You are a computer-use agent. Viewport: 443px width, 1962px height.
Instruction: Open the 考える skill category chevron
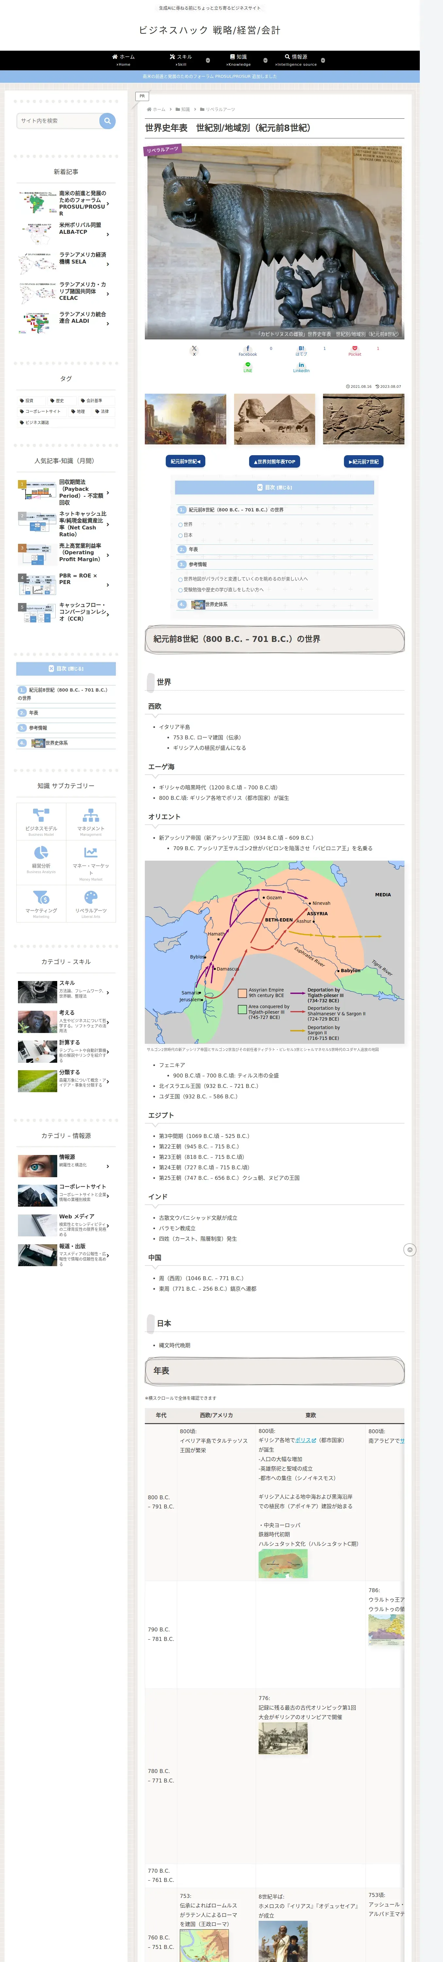tap(108, 1022)
